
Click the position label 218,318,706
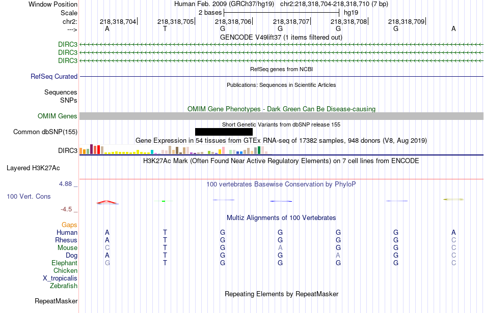[233, 21]
